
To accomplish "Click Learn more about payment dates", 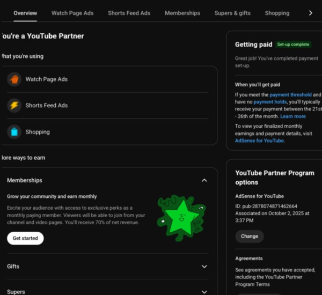I will (293, 116).
